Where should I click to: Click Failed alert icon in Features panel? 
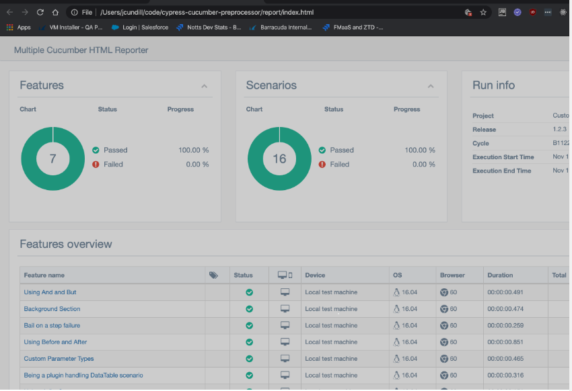click(x=96, y=165)
